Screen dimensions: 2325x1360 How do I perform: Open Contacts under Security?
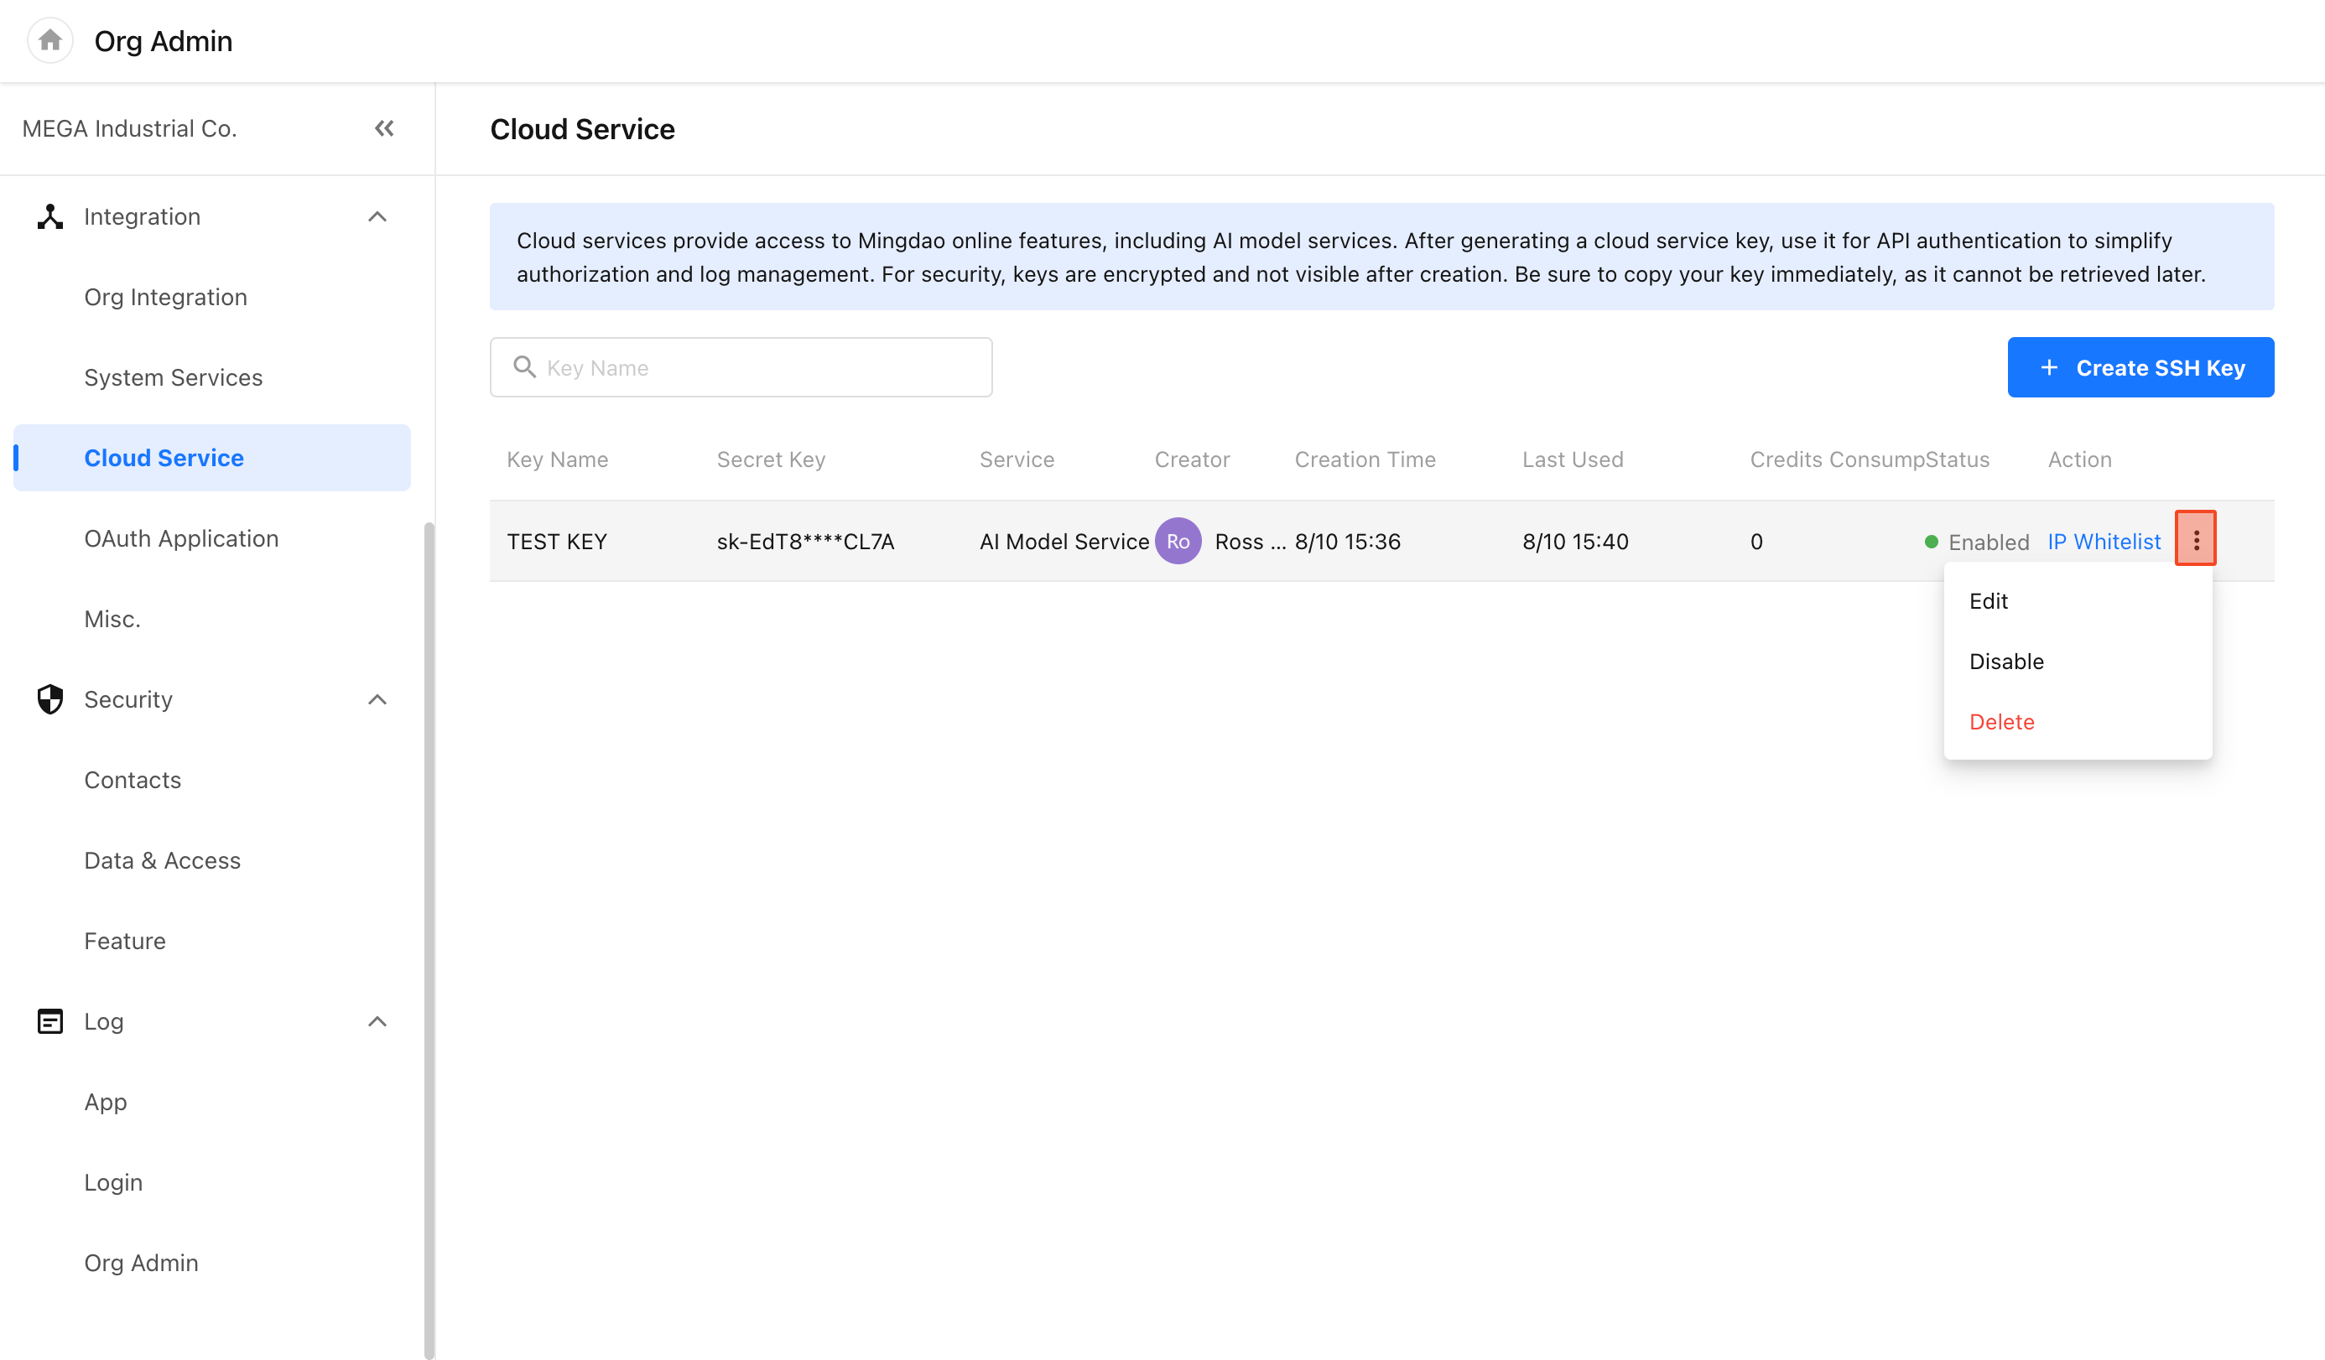tap(133, 780)
